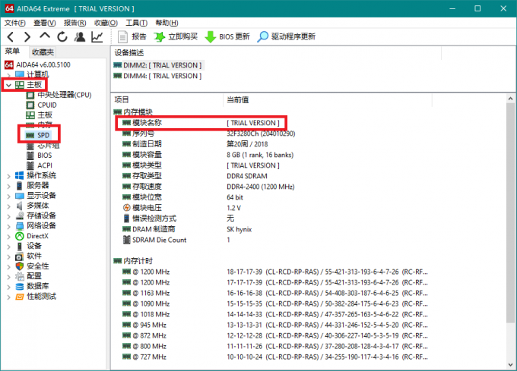Expand the DirectX node arrow
Viewport: 517px width, 371px height.
point(8,236)
